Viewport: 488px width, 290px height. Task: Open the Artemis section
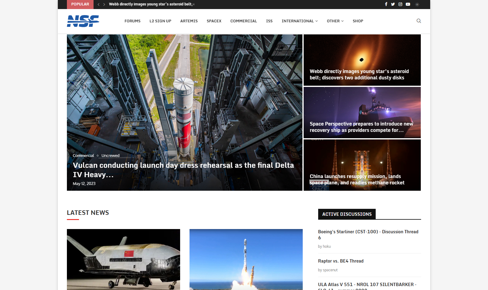(189, 21)
